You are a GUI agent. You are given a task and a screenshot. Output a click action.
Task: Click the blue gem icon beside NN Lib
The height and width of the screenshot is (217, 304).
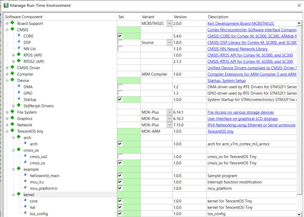pyautogui.click(x=19, y=48)
